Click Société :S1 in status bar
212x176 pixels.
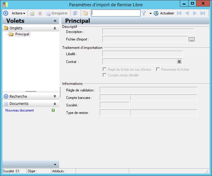click(11, 171)
